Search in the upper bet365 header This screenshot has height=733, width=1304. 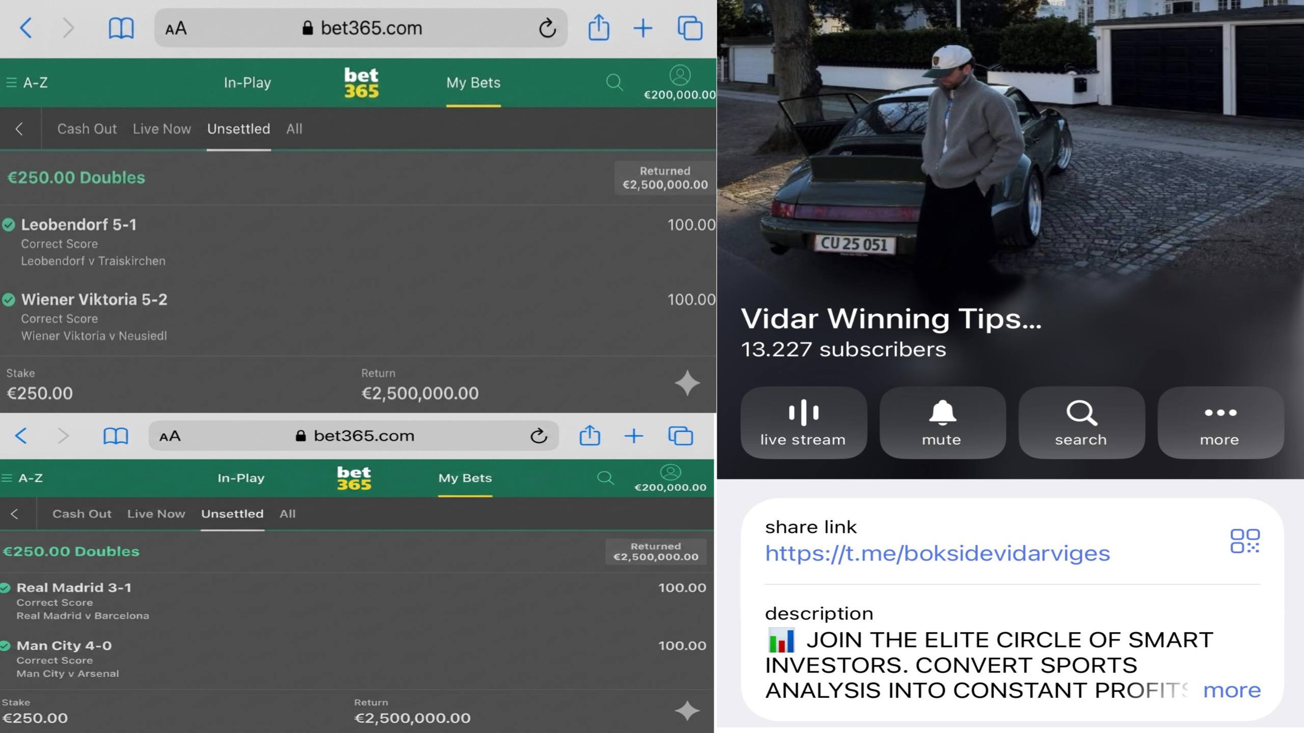[x=615, y=82]
